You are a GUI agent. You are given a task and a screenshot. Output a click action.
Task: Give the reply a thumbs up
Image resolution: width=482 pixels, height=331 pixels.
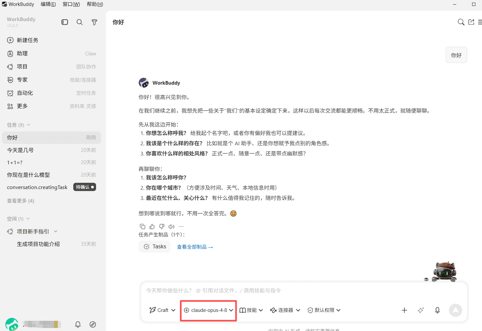click(152, 227)
